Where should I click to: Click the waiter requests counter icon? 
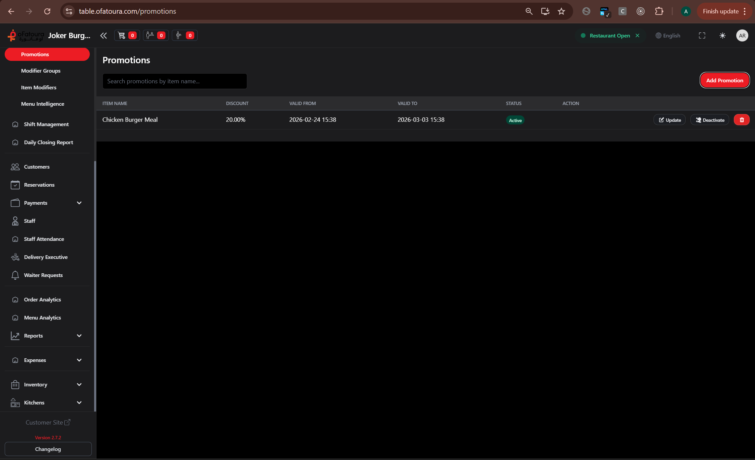(x=184, y=35)
